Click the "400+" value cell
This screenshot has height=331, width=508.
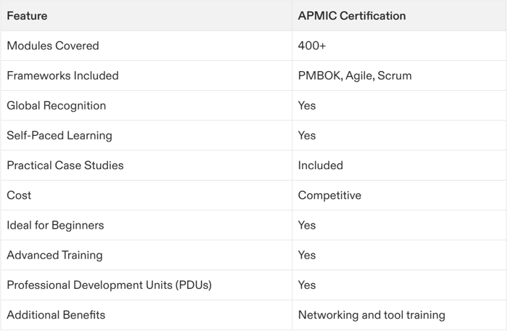pos(311,46)
